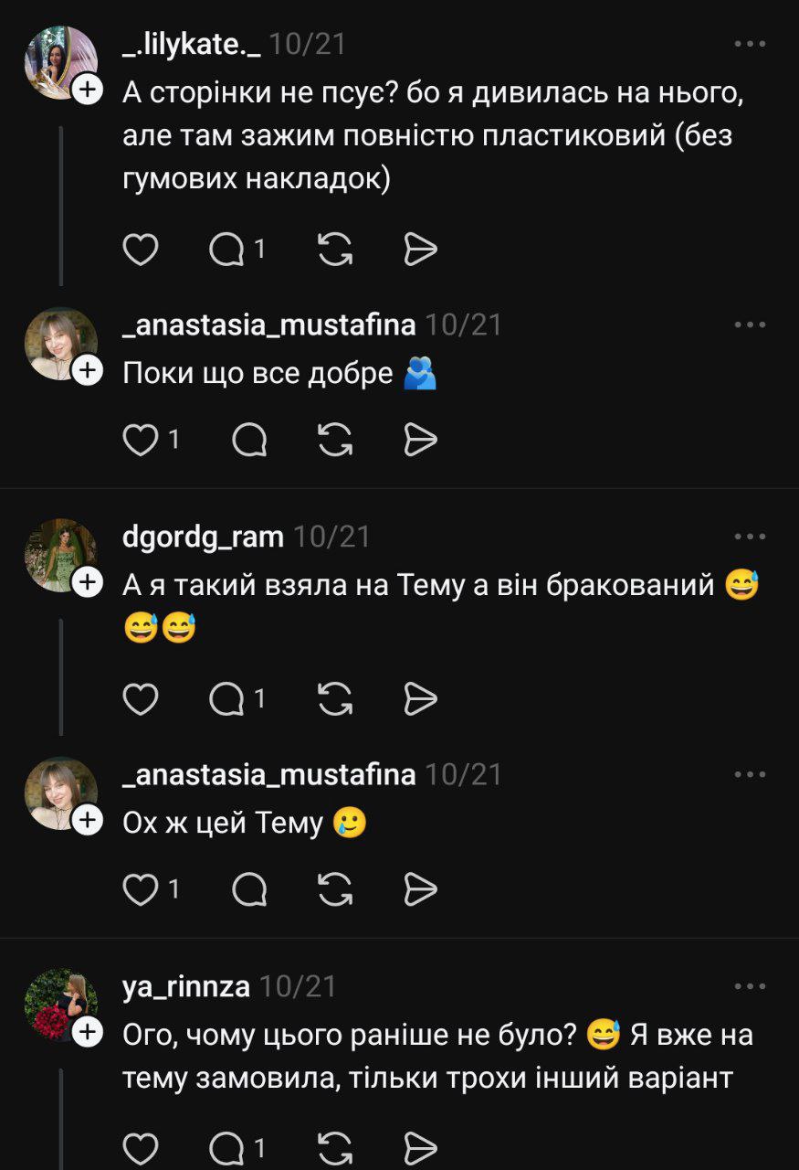
Task: Like dgordg_ram's comment about Temu
Action: click(141, 699)
